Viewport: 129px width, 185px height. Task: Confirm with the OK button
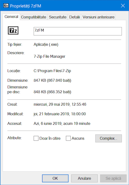point(55,178)
